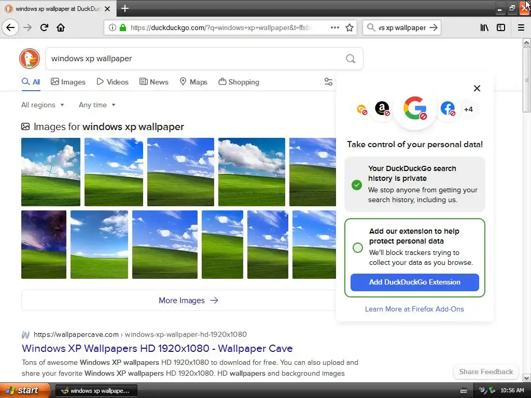Click blocked Amazon tracker icon
Viewport: 531px width, 398px height.
click(382, 109)
